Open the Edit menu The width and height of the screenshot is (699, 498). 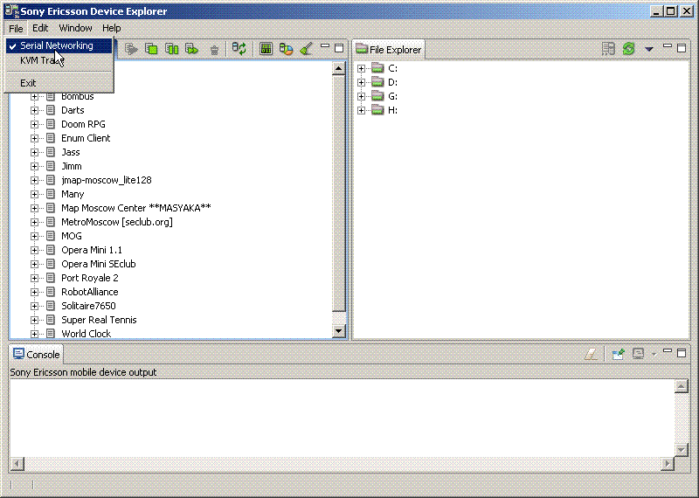[40, 28]
